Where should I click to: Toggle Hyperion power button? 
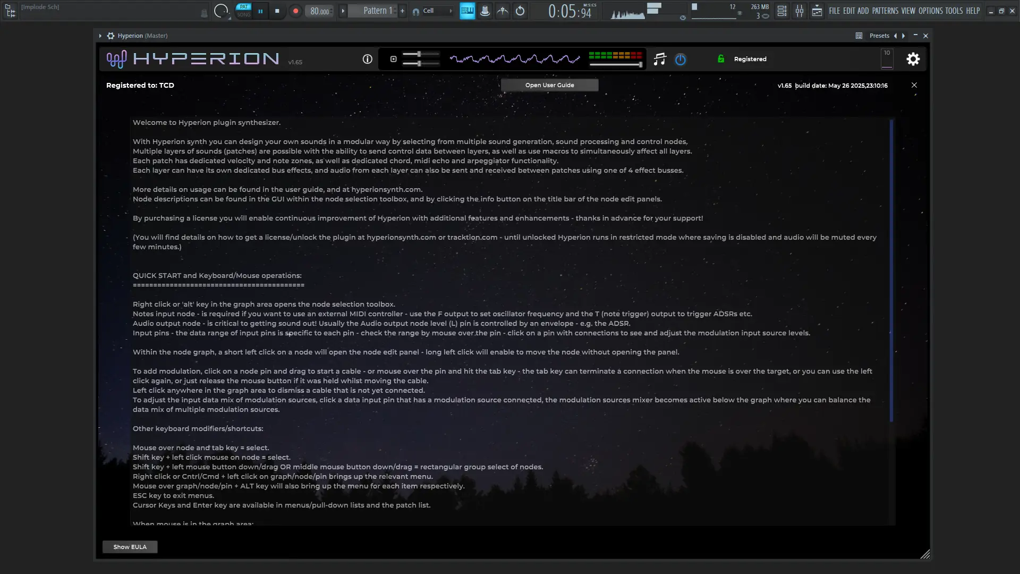pos(680,59)
